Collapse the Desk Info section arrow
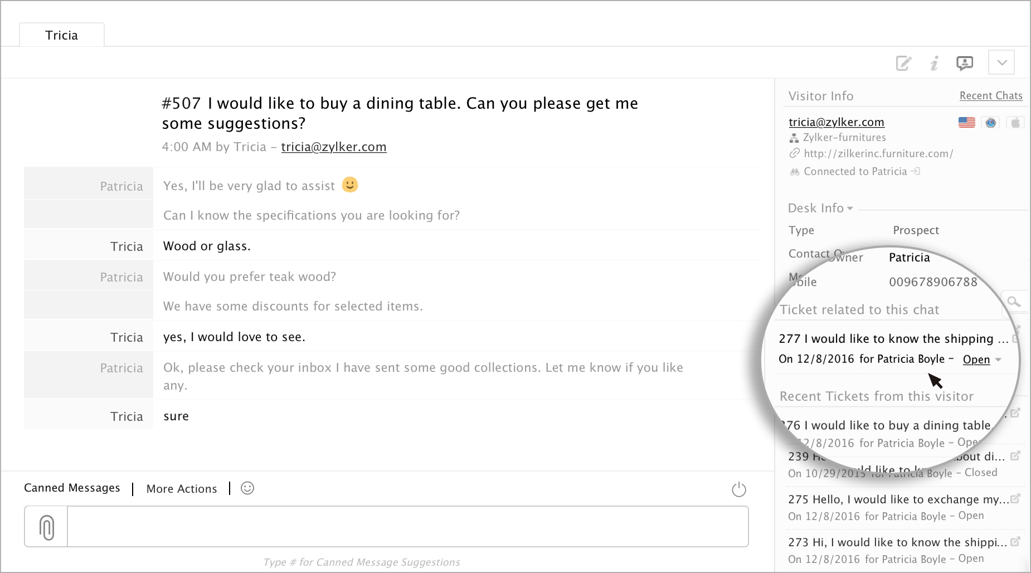 [850, 208]
